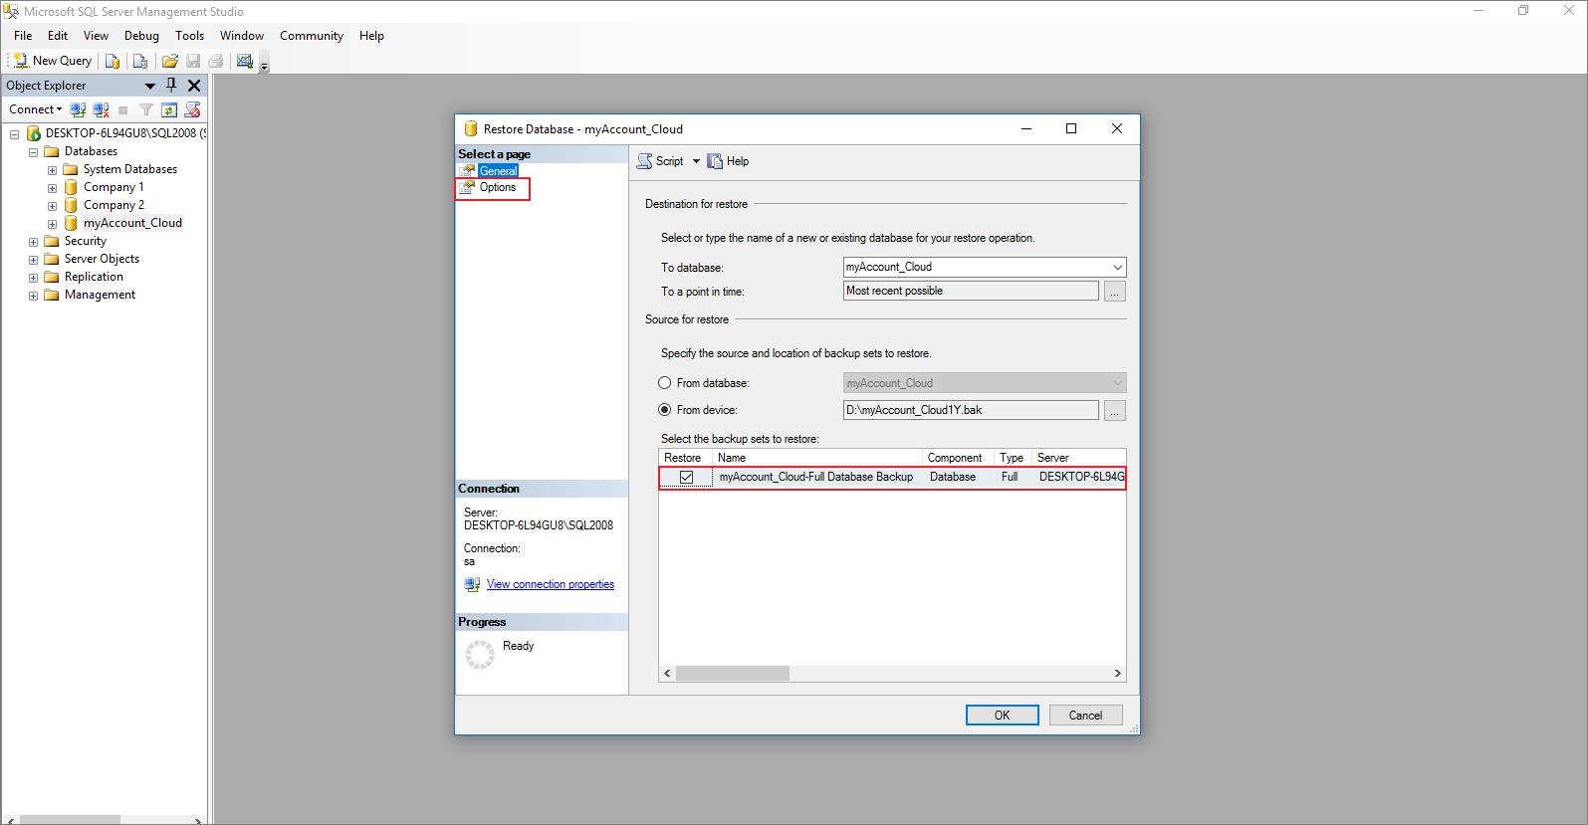Open the Debug menu

pyautogui.click(x=141, y=36)
